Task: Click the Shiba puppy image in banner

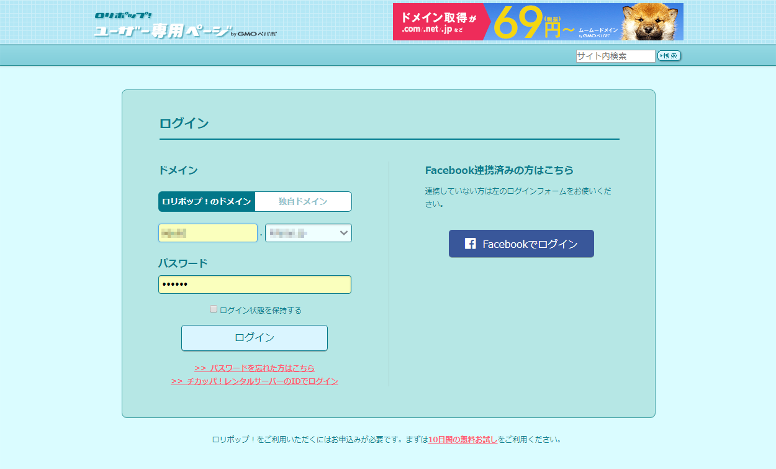Action: [x=651, y=22]
